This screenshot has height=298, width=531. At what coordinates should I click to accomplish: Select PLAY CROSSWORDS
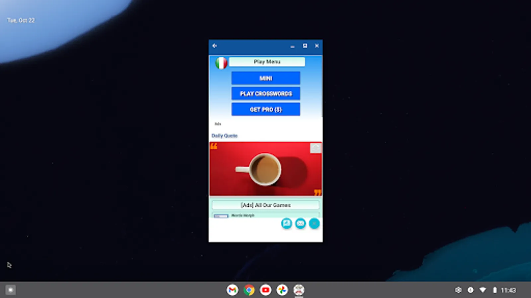pos(265,94)
